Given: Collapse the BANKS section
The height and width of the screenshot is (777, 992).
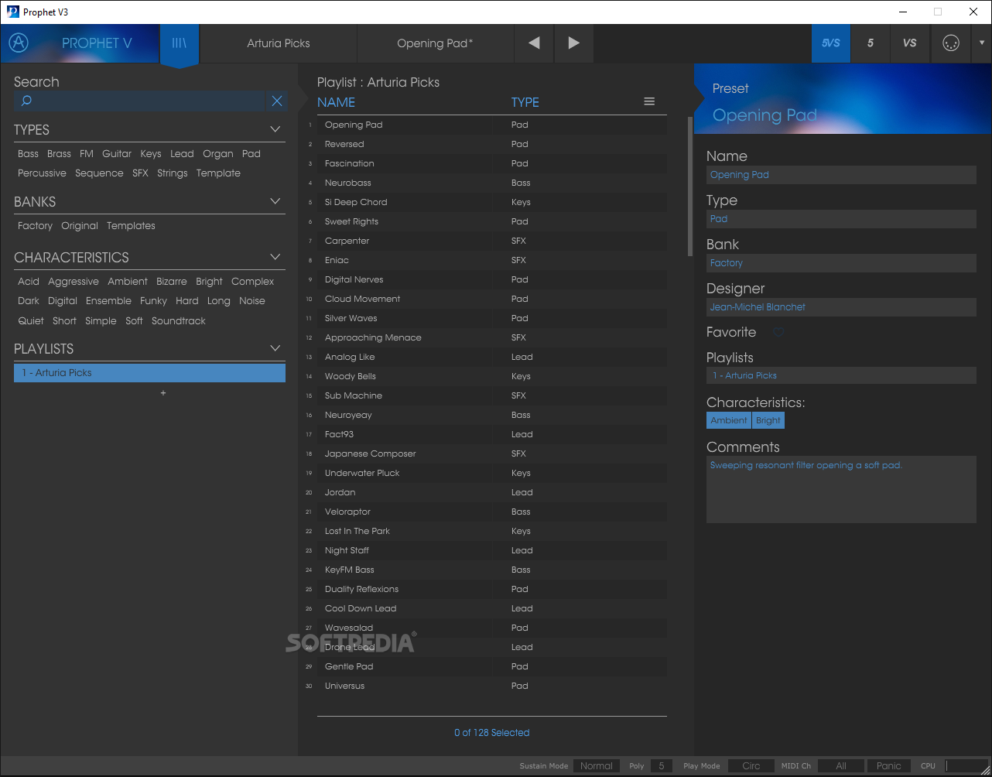Looking at the screenshot, I should 275,201.
